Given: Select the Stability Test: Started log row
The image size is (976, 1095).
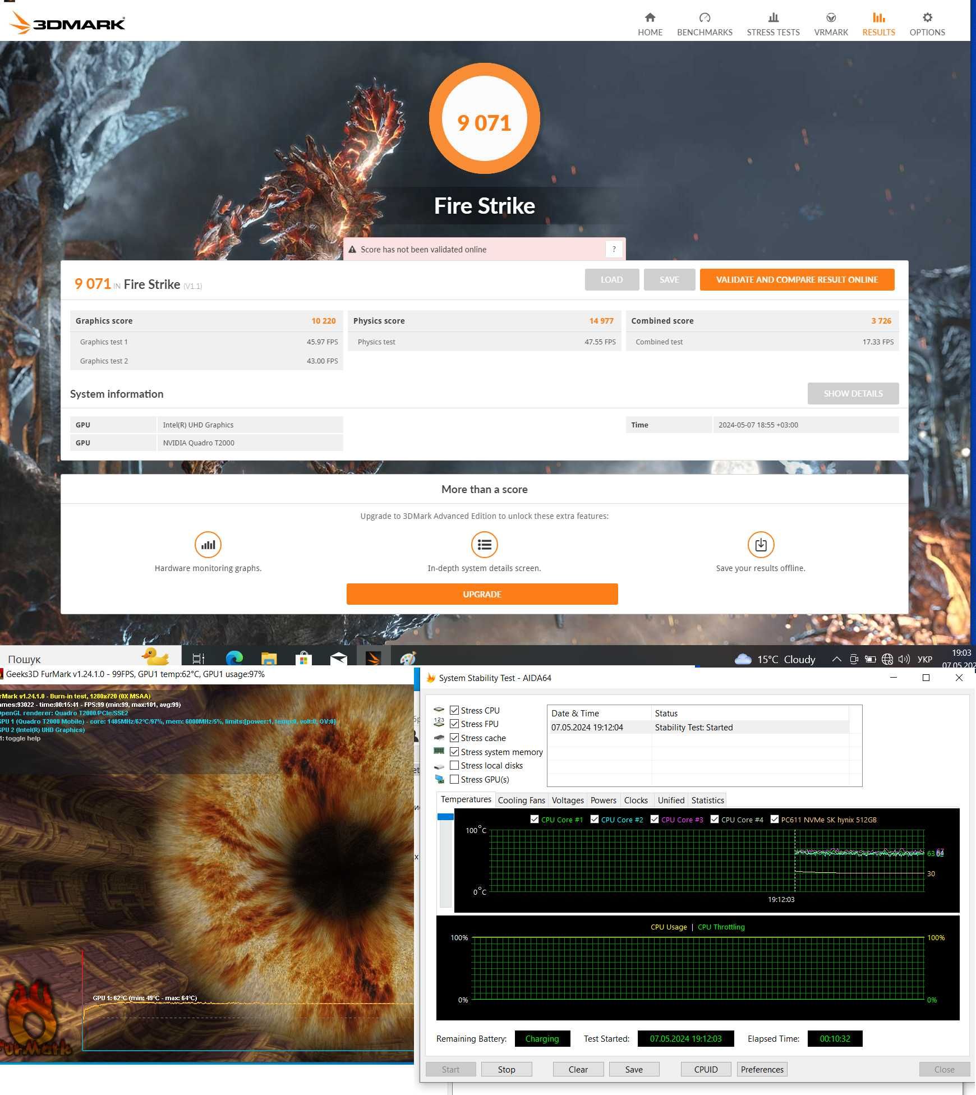Looking at the screenshot, I should (698, 727).
